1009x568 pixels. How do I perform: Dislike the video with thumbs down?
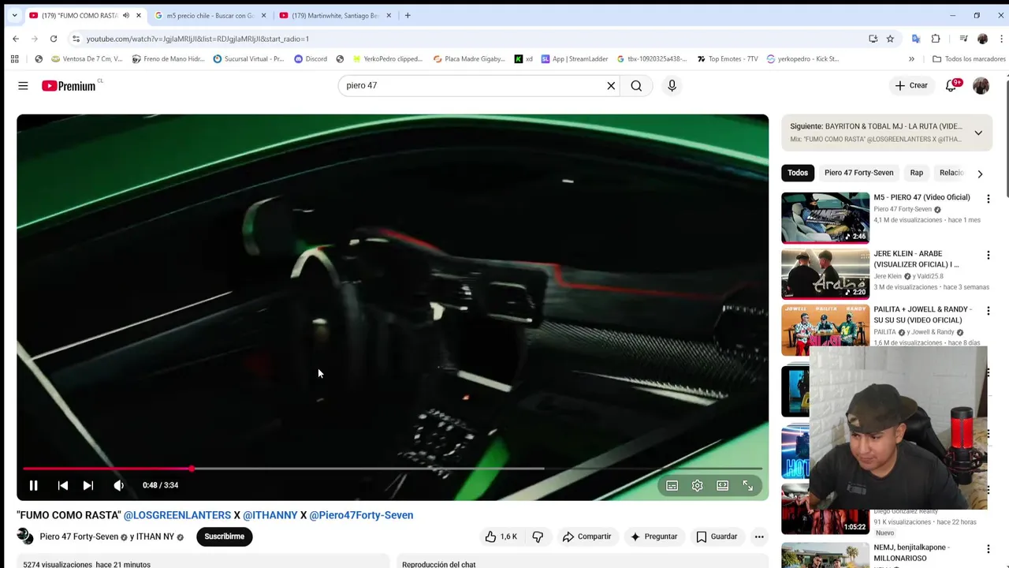pyautogui.click(x=538, y=536)
